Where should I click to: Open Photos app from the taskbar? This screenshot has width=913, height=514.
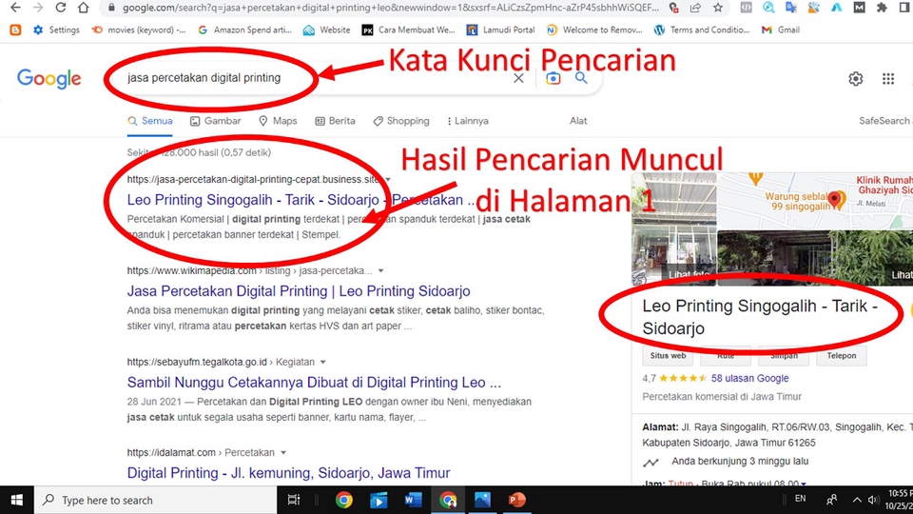click(482, 500)
